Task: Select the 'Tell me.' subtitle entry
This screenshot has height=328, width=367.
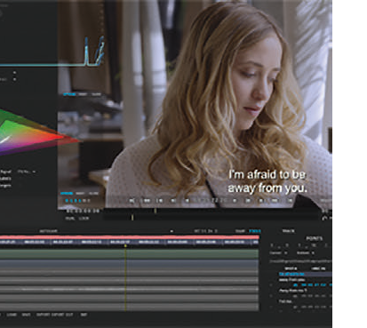Action: 286,301
